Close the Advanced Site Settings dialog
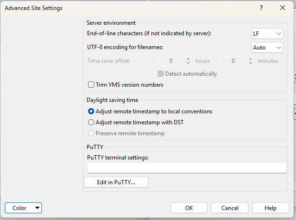Viewport: 296px width, 220px height. (283, 8)
